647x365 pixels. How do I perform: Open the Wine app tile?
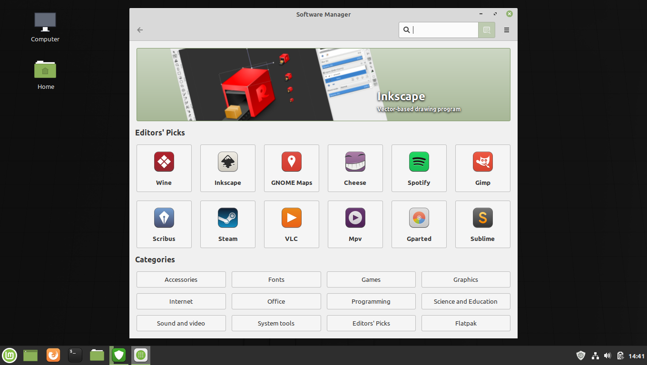point(164,168)
